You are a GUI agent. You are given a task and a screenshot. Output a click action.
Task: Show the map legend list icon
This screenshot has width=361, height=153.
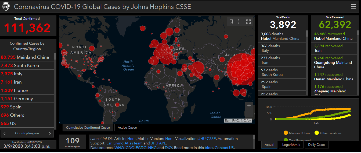240,22
